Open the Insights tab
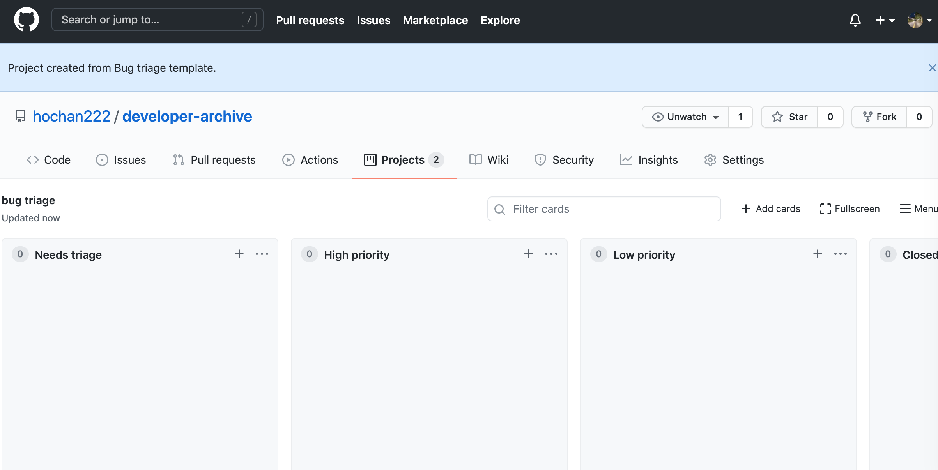Viewport: 938px width, 470px height. click(649, 160)
